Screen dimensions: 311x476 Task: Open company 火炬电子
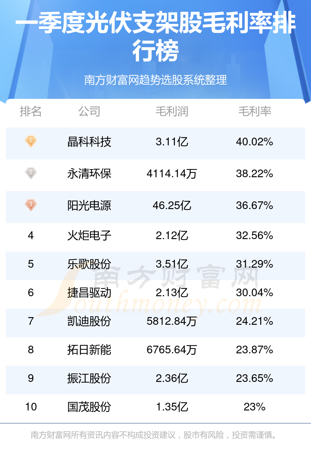point(89,235)
